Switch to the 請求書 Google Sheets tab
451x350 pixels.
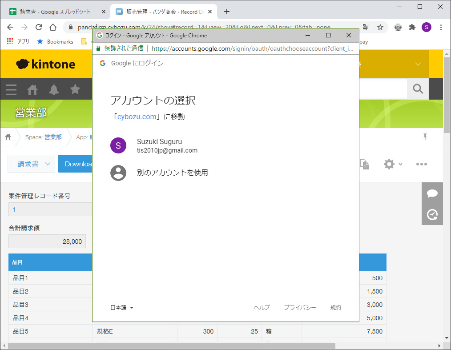pyautogui.click(x=55, y=12)
